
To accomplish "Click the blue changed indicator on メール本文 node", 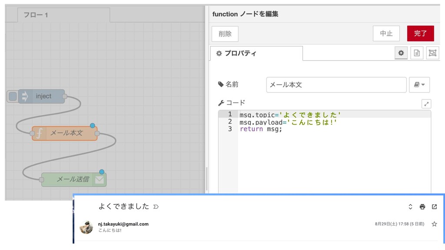I will (92, 125).
